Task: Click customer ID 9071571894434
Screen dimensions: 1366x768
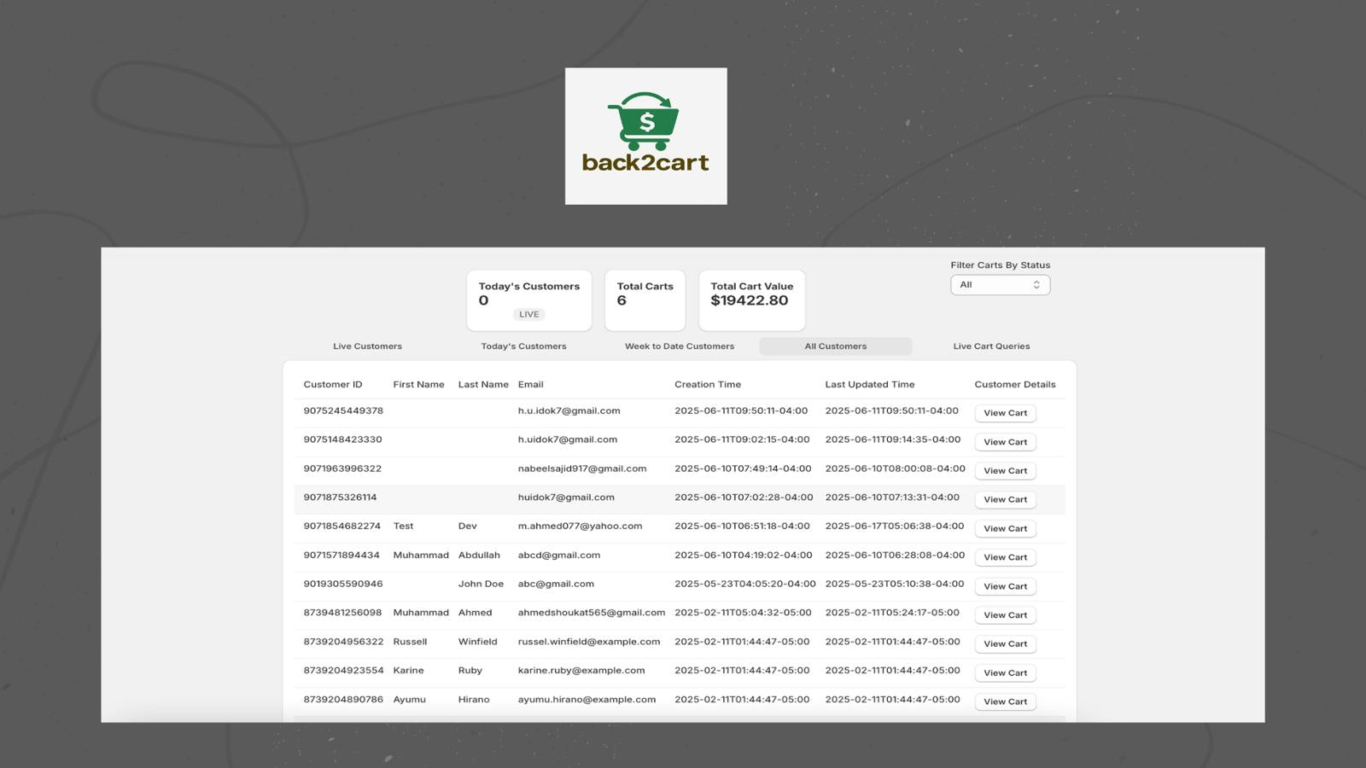Action: (x=341, y=556)
